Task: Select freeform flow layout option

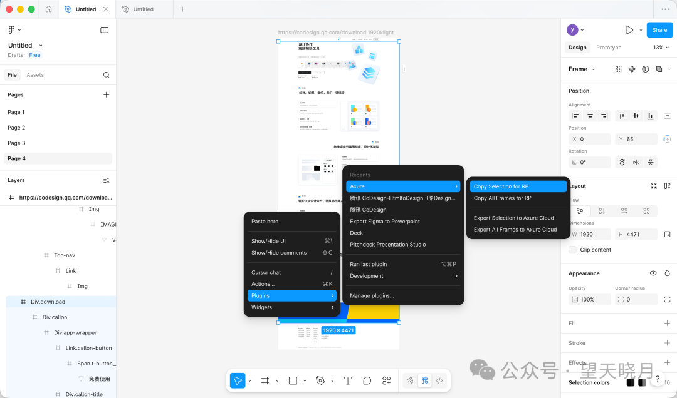Action: (x=580, y=211)
